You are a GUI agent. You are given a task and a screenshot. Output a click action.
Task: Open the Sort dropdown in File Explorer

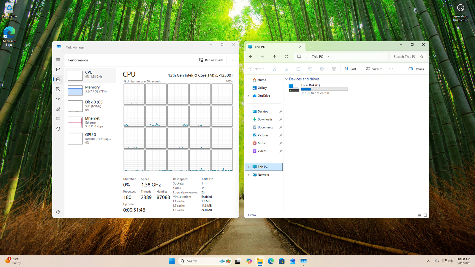click(352, 69)
